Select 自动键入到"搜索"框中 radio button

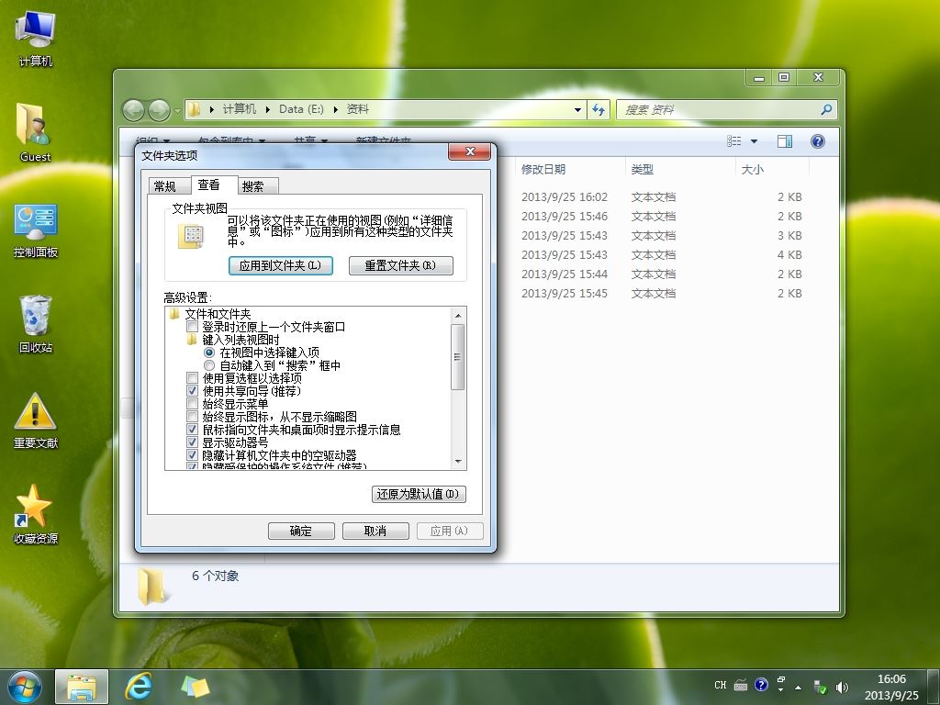tap(208, 365)
